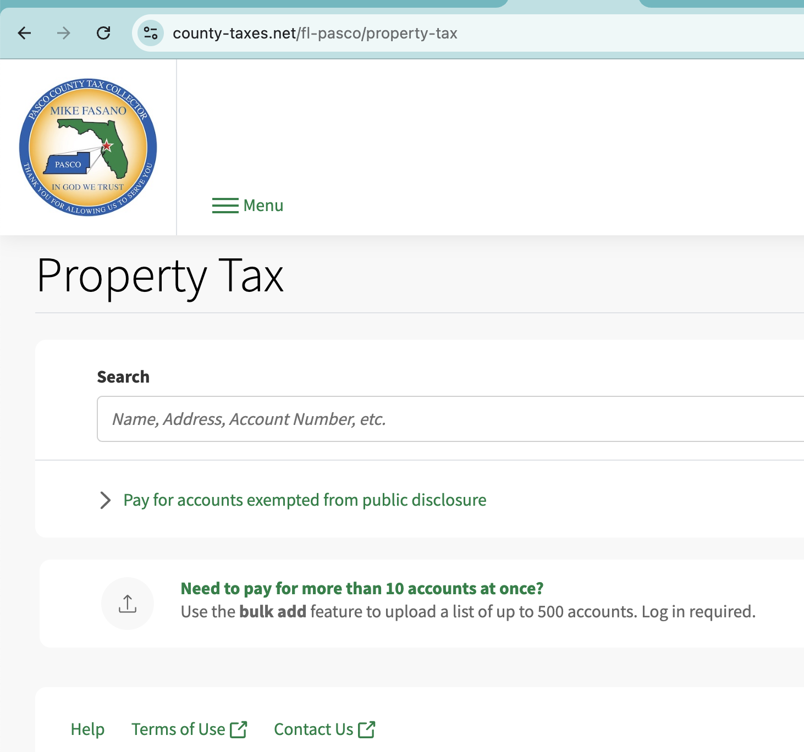
Task: Click the upload icon in the bulk add card
Action: pos(128,603)
